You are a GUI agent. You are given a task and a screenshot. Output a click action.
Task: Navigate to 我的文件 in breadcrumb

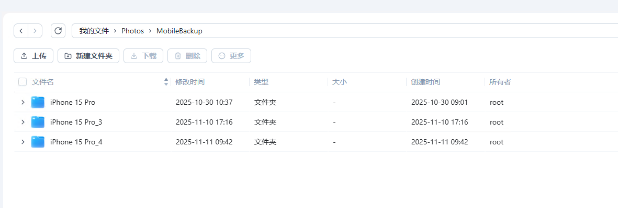(94, 31)
